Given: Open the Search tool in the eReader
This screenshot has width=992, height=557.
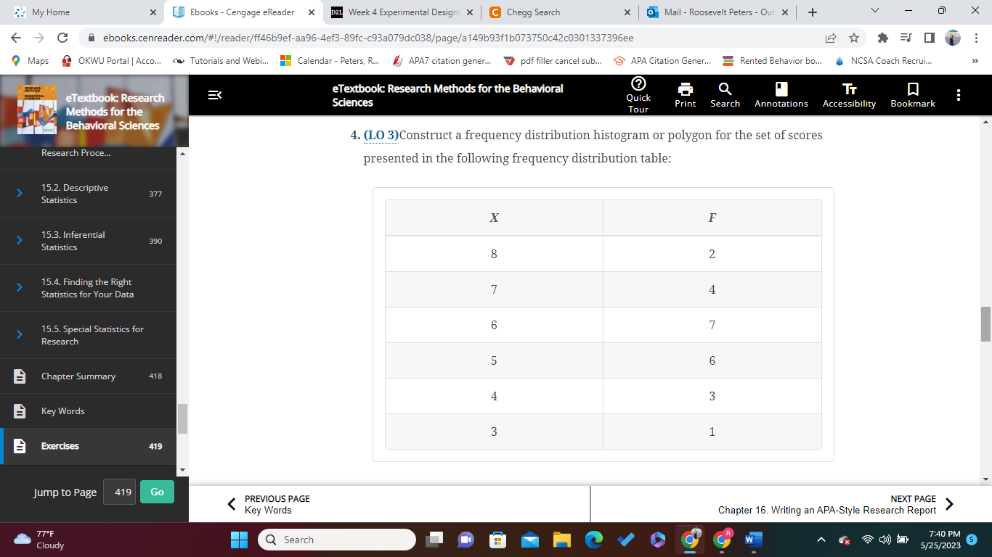Looking at the screenshot, I should [725, 94].
